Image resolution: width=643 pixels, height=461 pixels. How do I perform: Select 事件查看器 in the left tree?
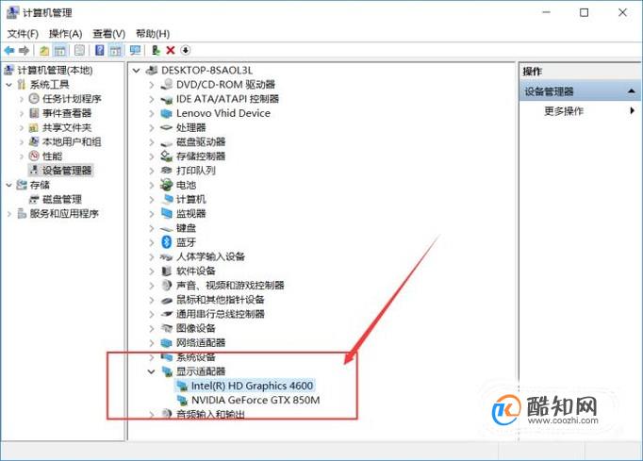[x=67, y=113]
